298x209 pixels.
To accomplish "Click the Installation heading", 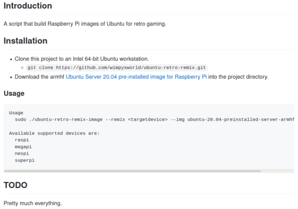I will (x=26, y=41).
